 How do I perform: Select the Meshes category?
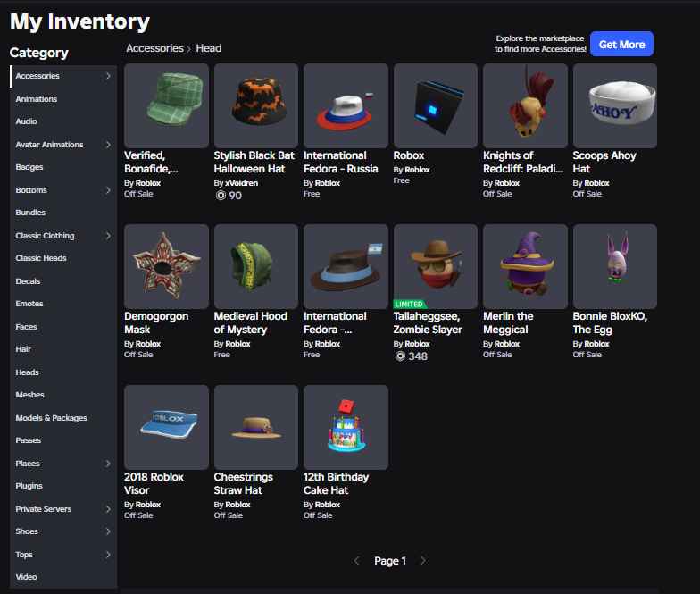[63, 395]
